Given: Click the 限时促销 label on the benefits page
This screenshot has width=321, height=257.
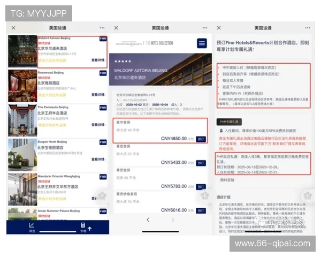Looking at the screenshot, I should (x=227, y=180).
